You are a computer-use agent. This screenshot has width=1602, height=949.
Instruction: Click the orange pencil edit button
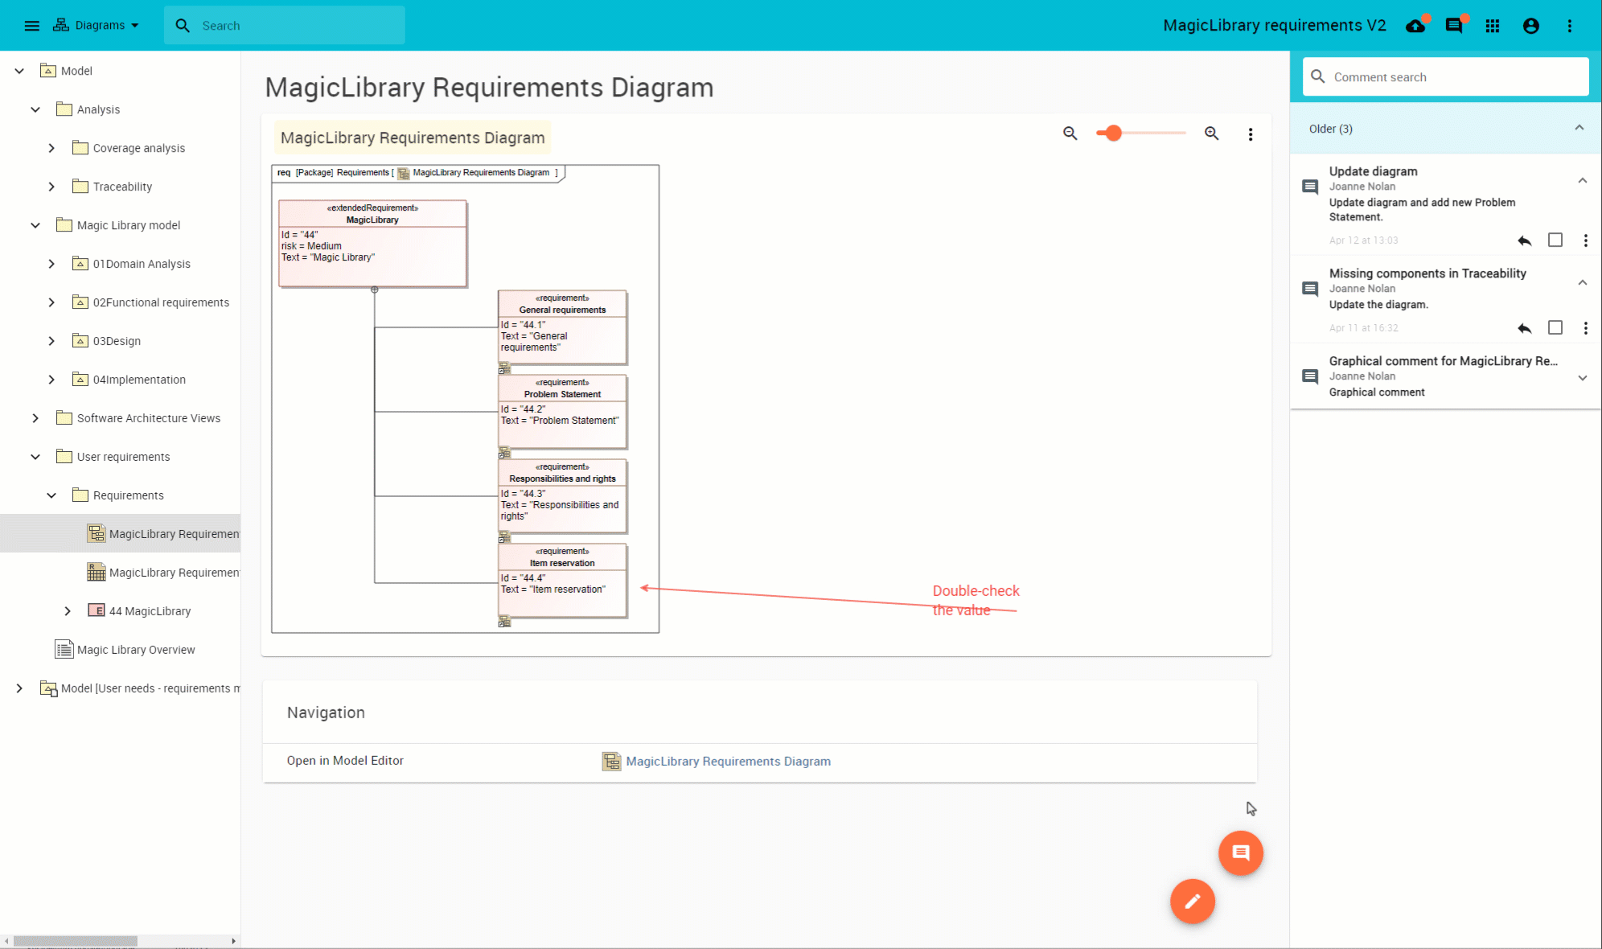1192,901
